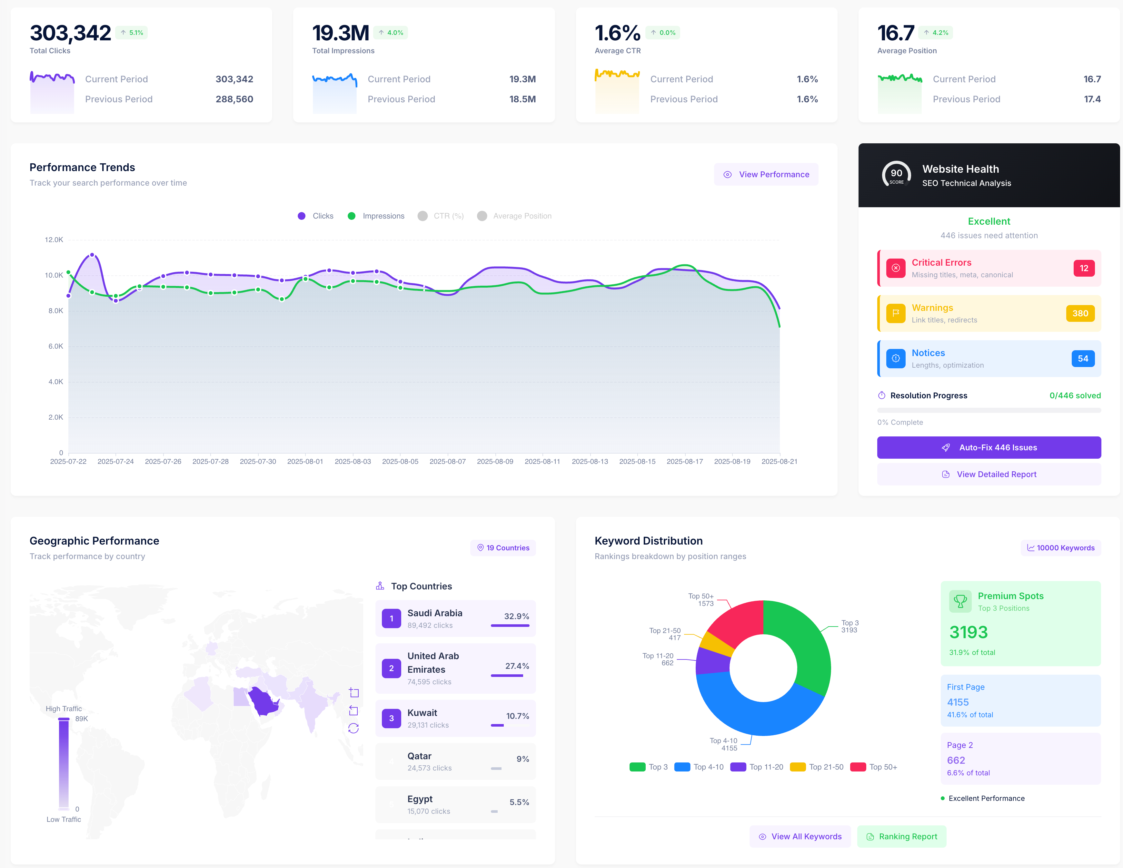This screenshot has height=868, width=1123.
Task: Enable Average Position series in legend
Action: coord(514,216)
